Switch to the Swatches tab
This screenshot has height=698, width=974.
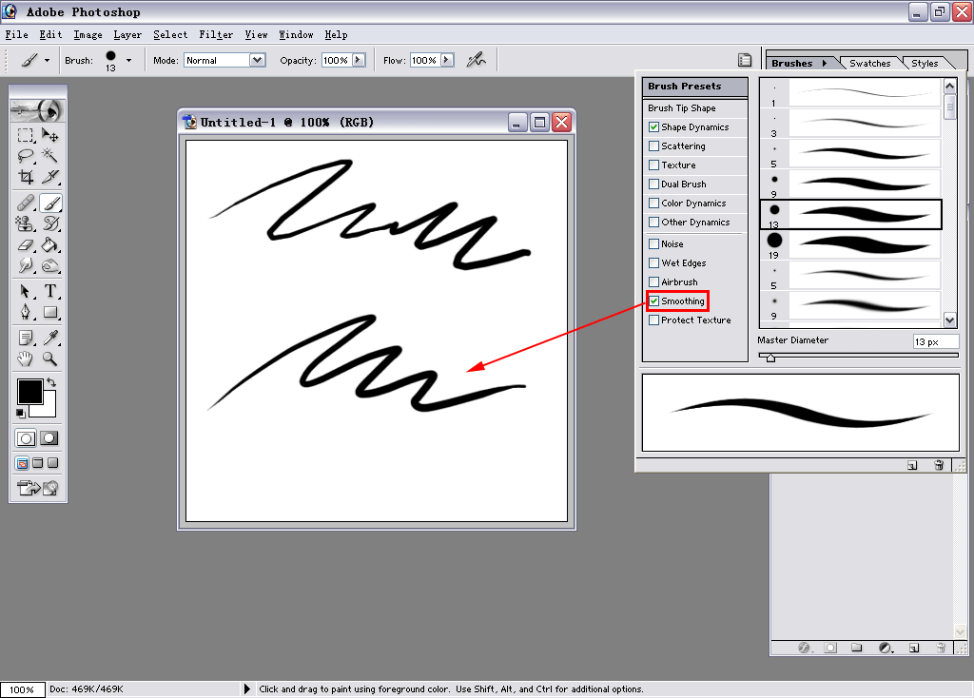pyautogui.click(x=869, y=64)
